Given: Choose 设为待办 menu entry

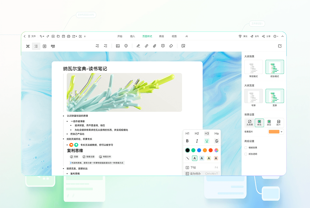Looking at the screenshot, I should click(x=202, y=174).
